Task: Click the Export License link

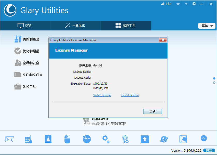Action: [130, 95]
